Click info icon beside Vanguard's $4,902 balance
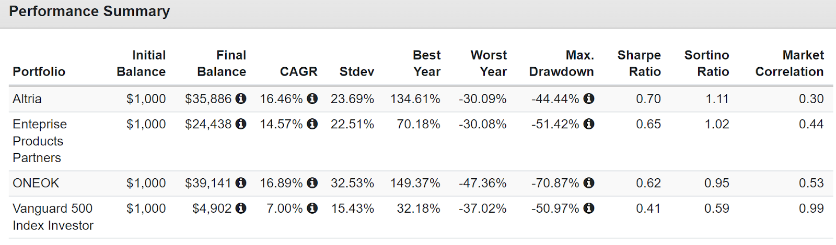Screen dimensions: 836x245 241,209
